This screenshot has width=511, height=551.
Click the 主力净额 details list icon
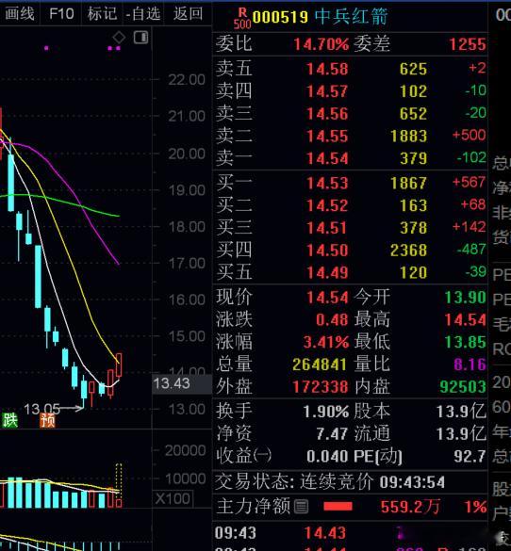coord(301,507)
